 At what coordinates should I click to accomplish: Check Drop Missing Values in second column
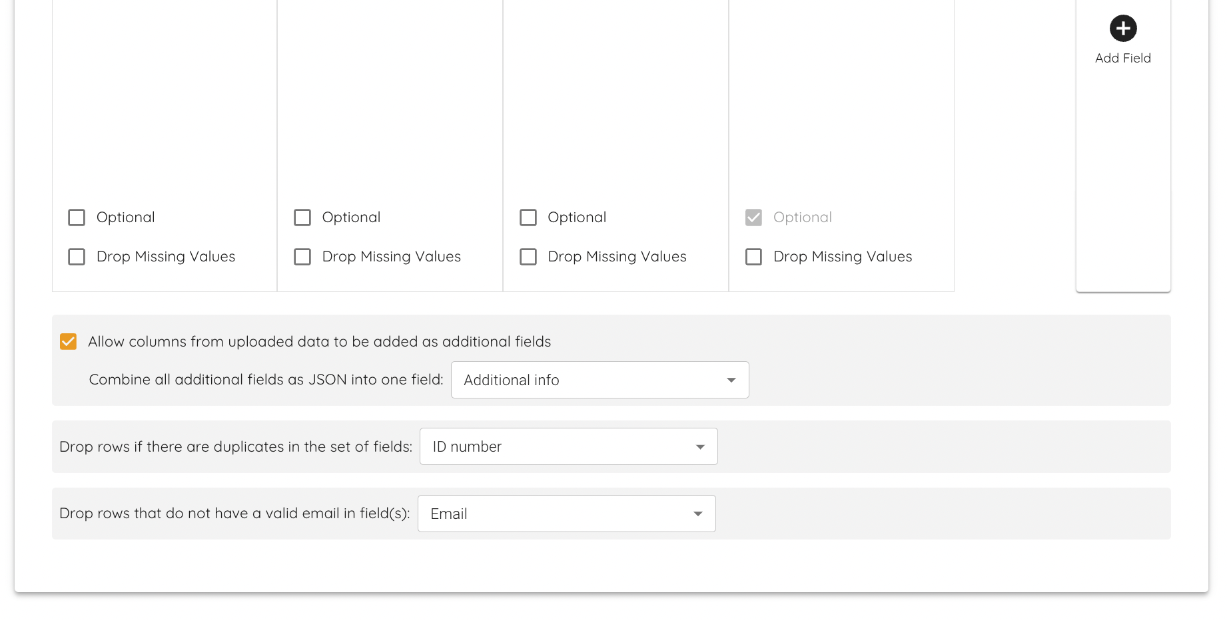[x=302, y=257]
